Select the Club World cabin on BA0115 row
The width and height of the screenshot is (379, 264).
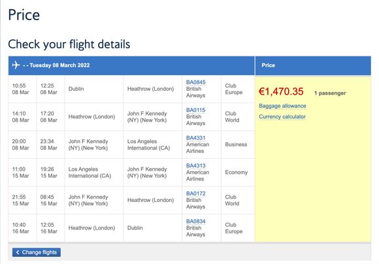point(232,117)
